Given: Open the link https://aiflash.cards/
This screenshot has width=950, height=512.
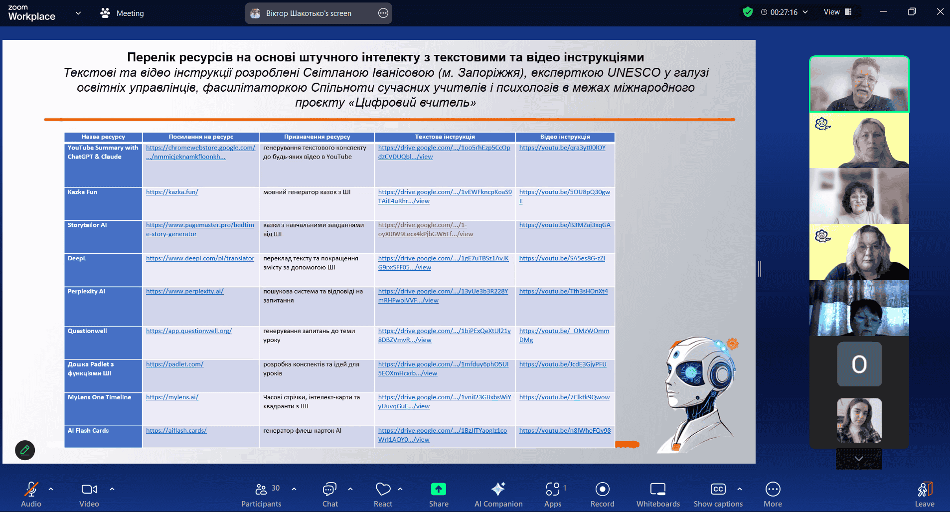Looking at the screenshot, I should tap(176, 431).
